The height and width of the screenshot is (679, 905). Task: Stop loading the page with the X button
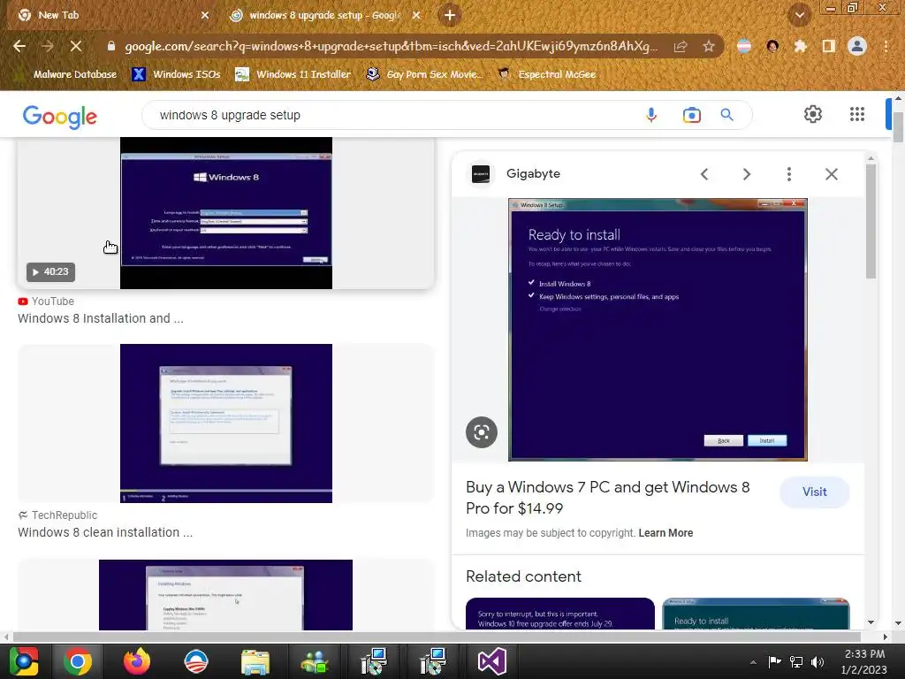(76, 46)
